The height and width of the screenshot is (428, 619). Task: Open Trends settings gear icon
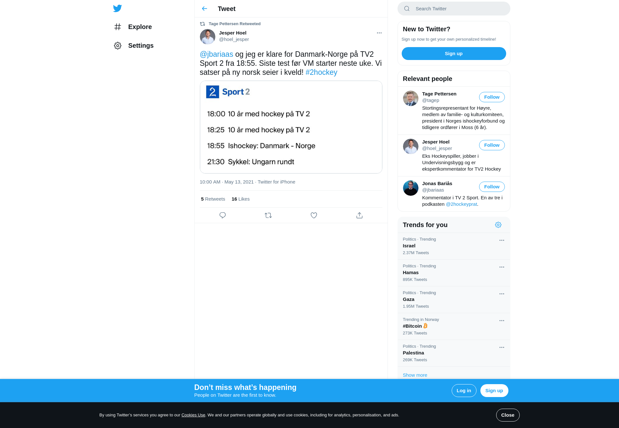pyautogui.click(x=498, y=225)
